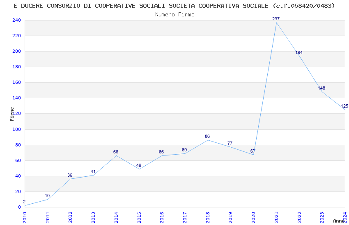Click the 'Anno' x-axis label
The image size is (349, 225).
[339, 221]
